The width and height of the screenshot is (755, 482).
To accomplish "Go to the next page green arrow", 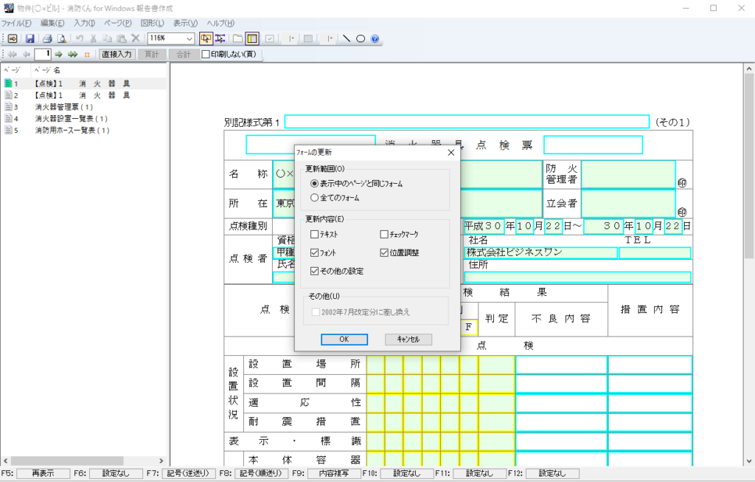I will coord(59,55).
